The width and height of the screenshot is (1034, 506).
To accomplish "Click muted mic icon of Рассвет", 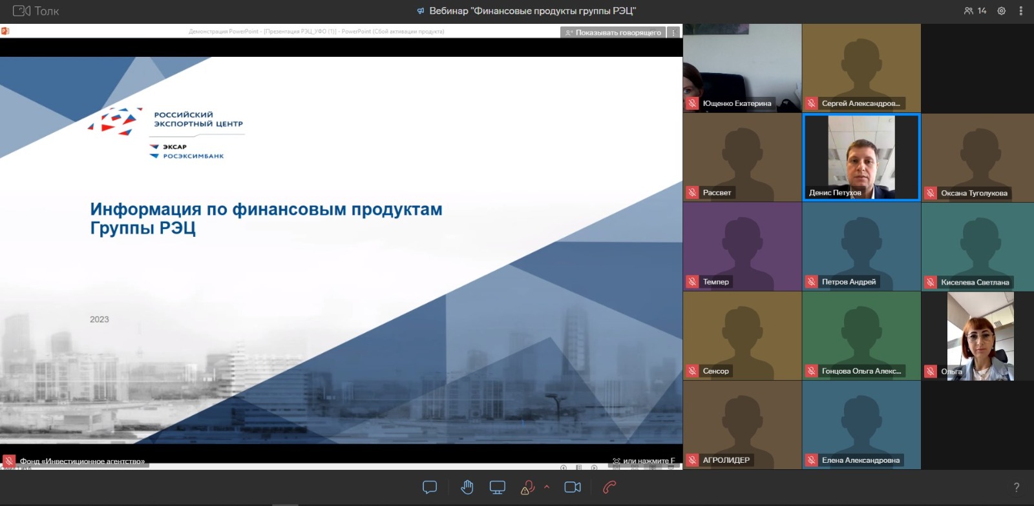I will [692, 192].
